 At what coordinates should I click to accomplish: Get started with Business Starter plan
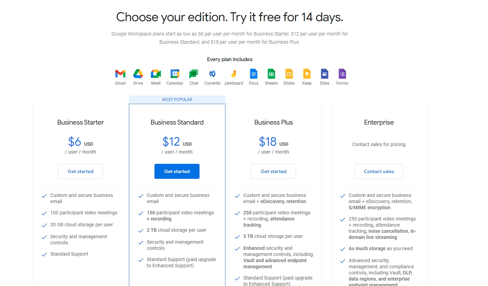pos(80,171)
